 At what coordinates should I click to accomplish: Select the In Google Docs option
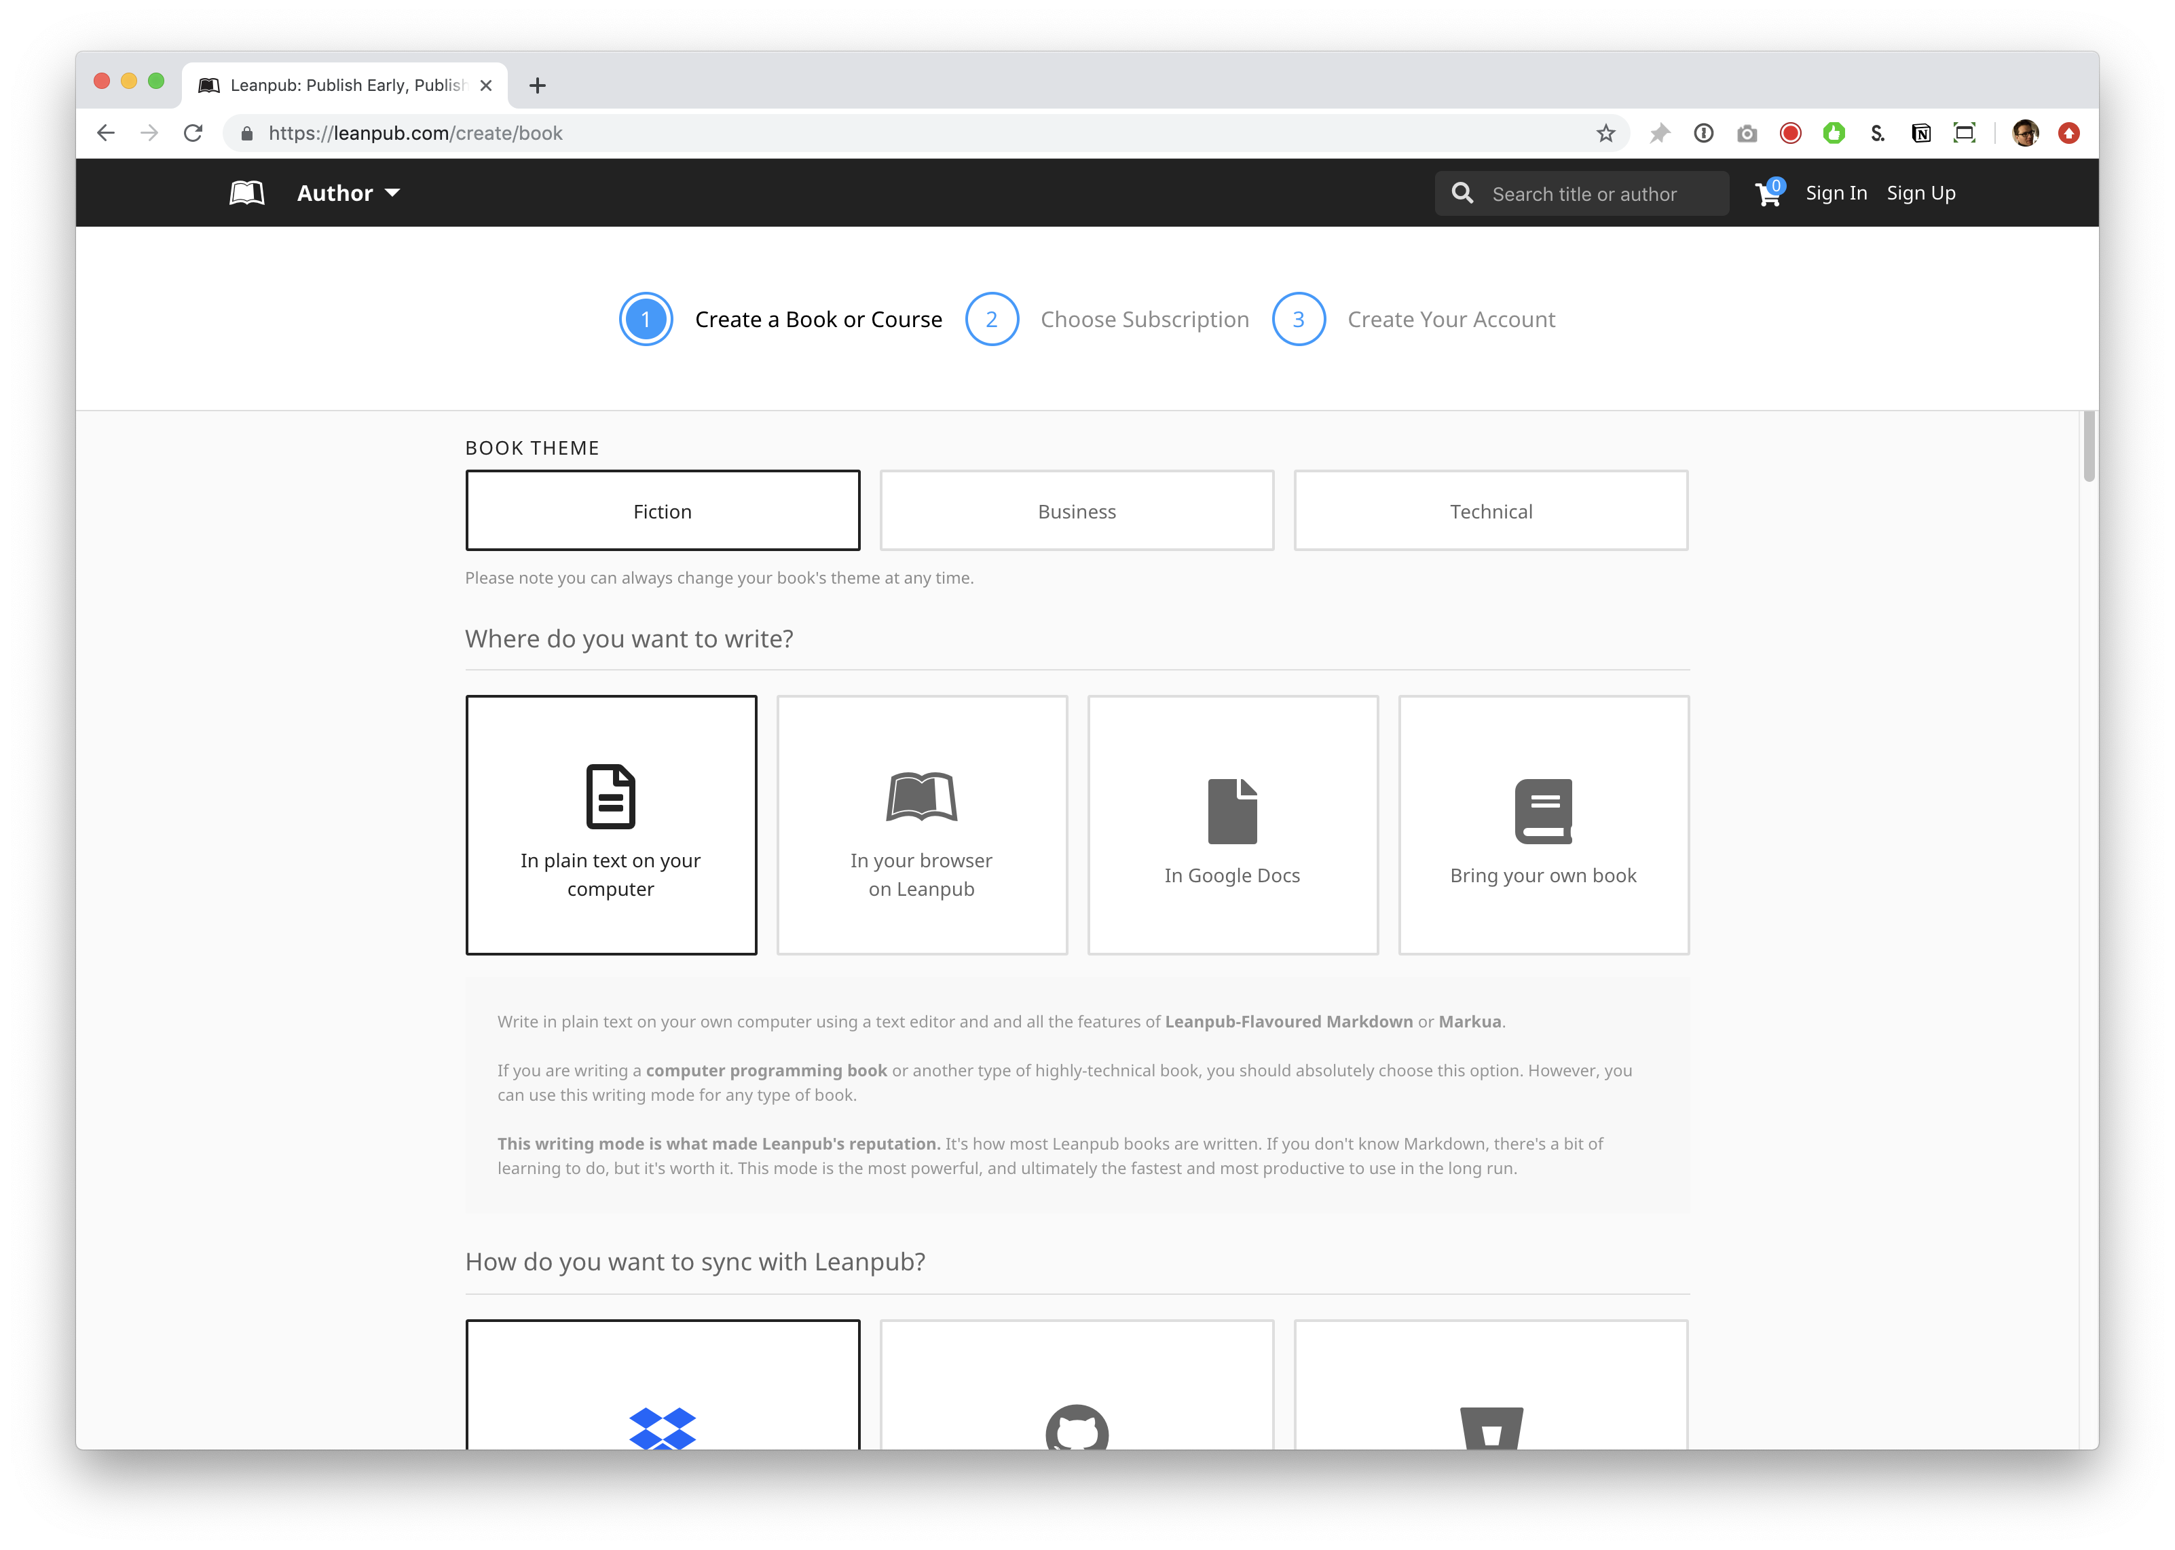click(1233, 825)
